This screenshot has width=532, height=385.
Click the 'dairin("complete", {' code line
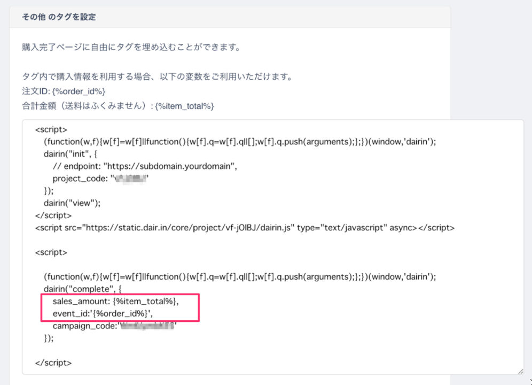[x=82, y=289]
